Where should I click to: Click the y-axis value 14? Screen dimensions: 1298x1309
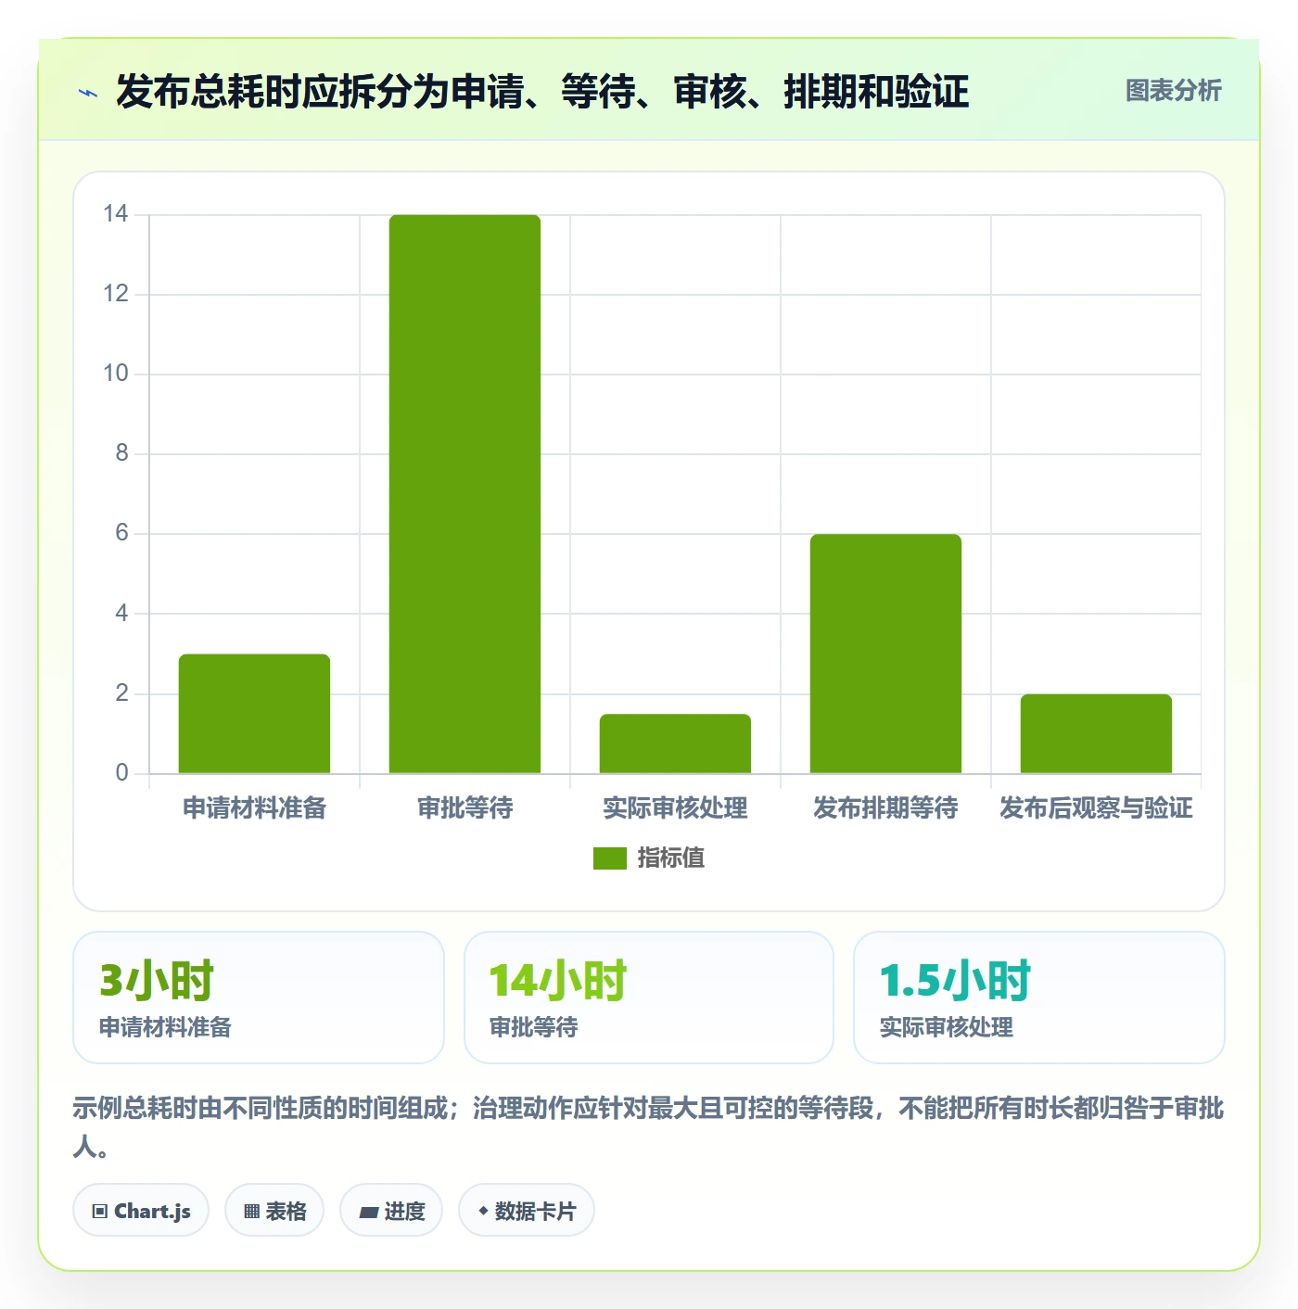point(116,214)
